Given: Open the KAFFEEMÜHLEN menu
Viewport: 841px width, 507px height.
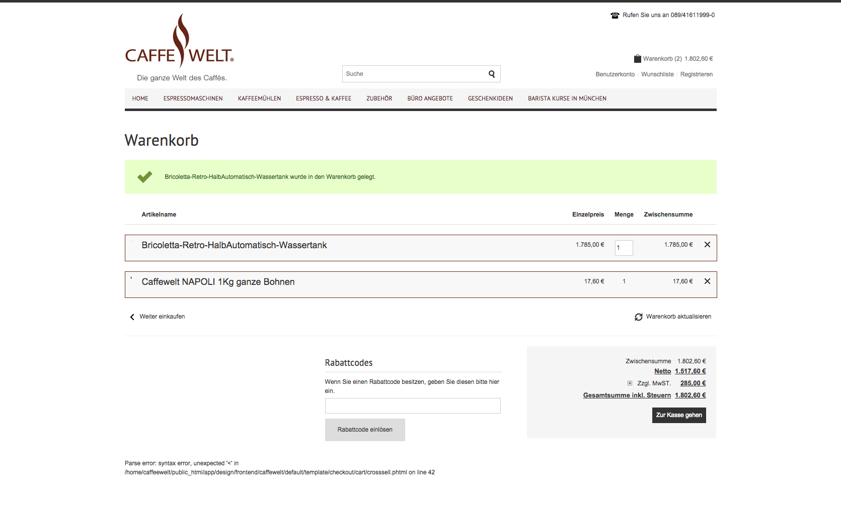Looking at the screenshot, I should point(259,98).
